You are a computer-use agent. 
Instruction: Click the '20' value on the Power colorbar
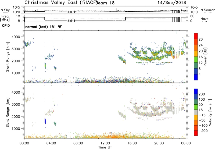(x=200, y=51)
